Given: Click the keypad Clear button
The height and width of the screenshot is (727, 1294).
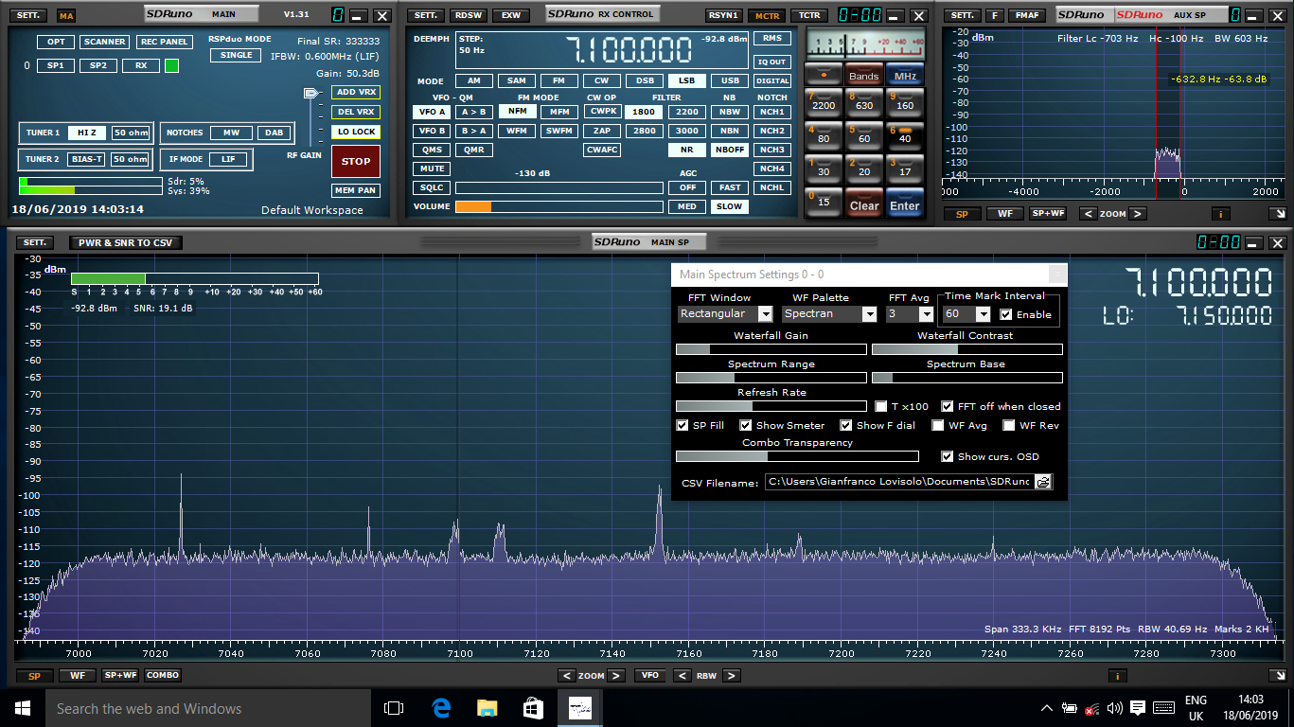Looking at the screenshot, I should pyautogui.click(x=864, y=204).
